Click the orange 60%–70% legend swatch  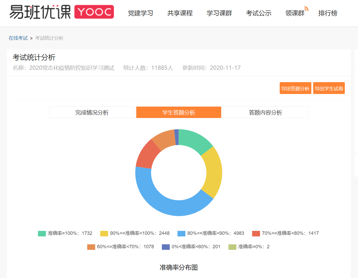(x=91, y=247)
